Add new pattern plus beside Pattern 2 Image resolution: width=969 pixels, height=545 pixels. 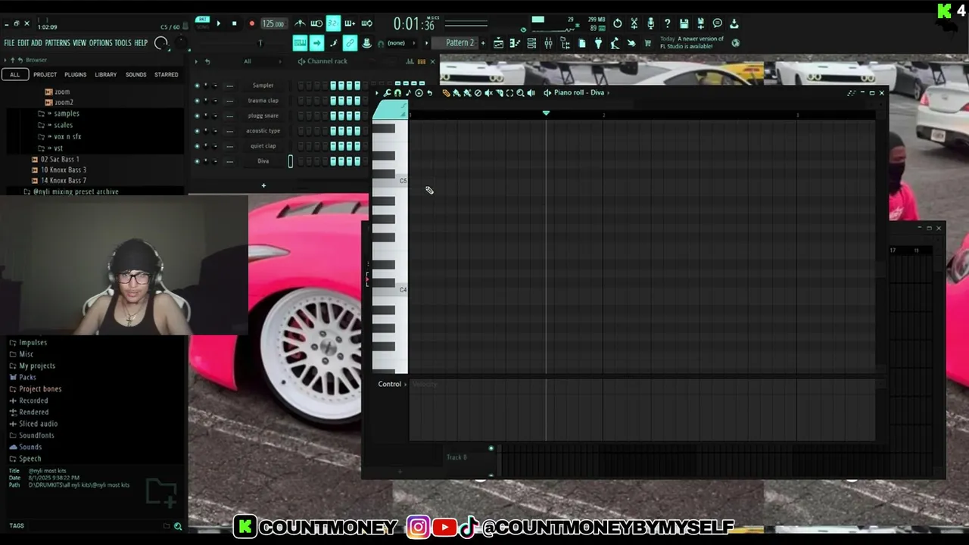point(483,43)
